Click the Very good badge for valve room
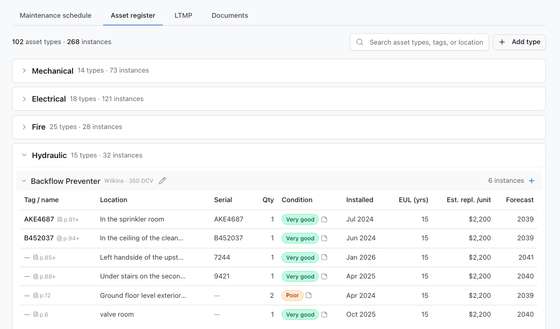Image resolution: width=560 pixels, height=329 pixels. 300,314
